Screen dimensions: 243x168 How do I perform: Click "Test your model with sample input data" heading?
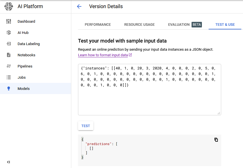[x=122, y=41]
